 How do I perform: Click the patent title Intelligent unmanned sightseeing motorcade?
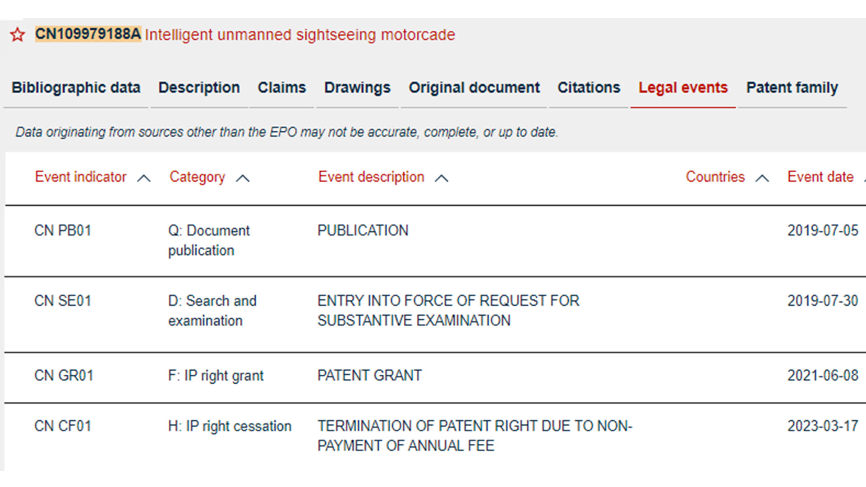coord(300,35)
